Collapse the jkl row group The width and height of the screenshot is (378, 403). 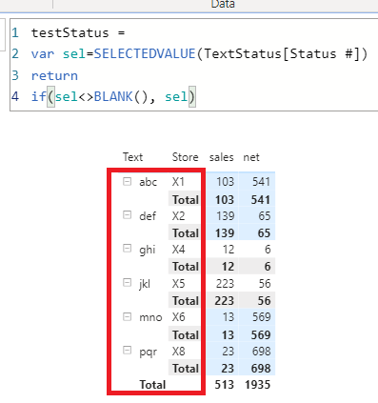[127, 283]
